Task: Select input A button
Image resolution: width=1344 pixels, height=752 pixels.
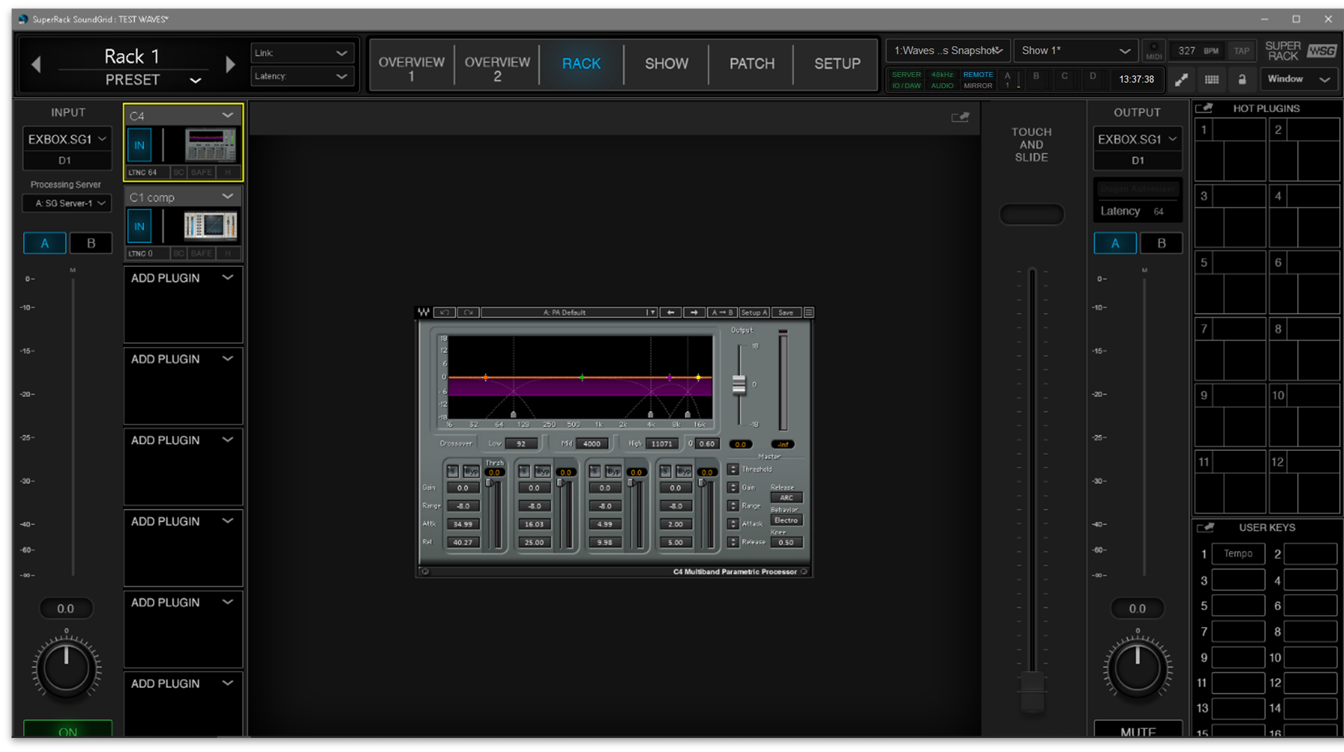Action: [44, 243]
